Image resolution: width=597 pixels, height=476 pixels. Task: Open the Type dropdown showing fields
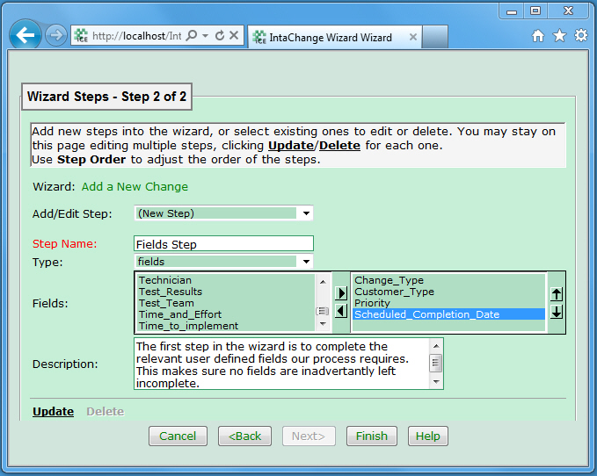(306, 262)
